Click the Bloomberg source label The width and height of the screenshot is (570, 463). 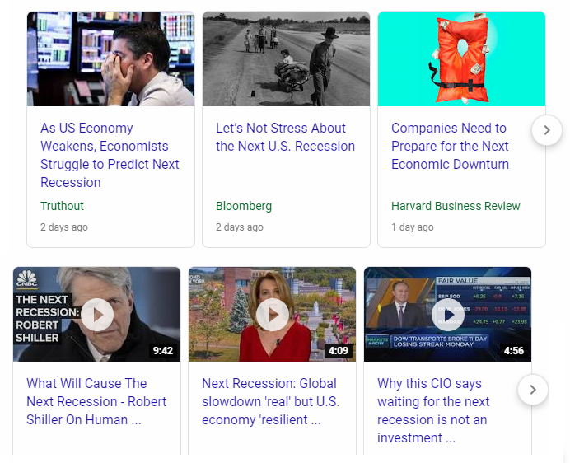(244, 206)
